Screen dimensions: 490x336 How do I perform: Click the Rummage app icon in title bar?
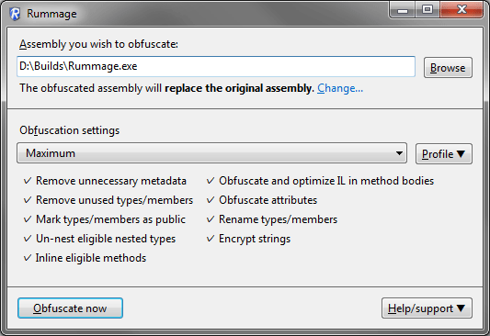[x=15, y=14]
